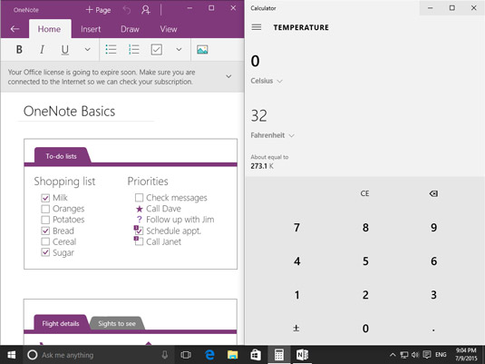Apply numbered list in OneNote

tap(133, 50)
